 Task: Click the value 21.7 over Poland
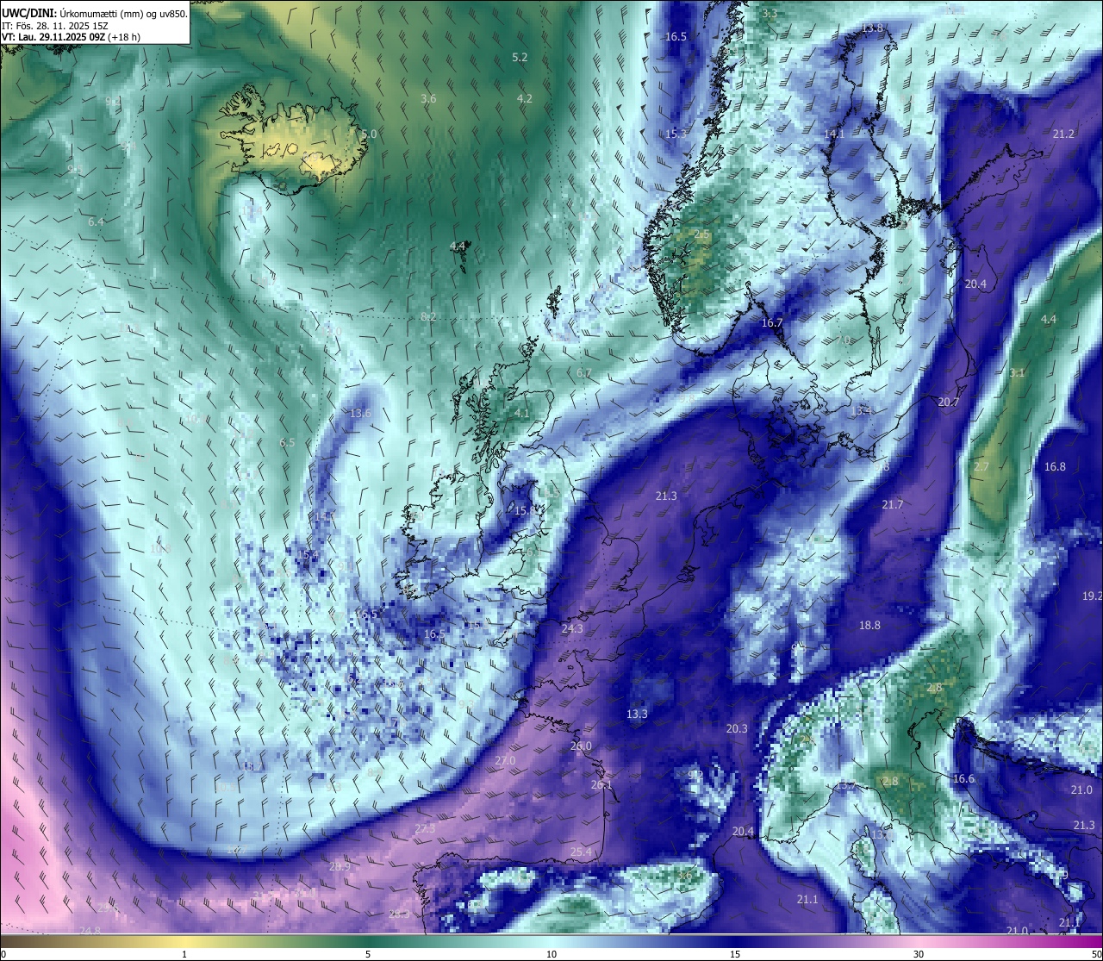click(892, 504)
